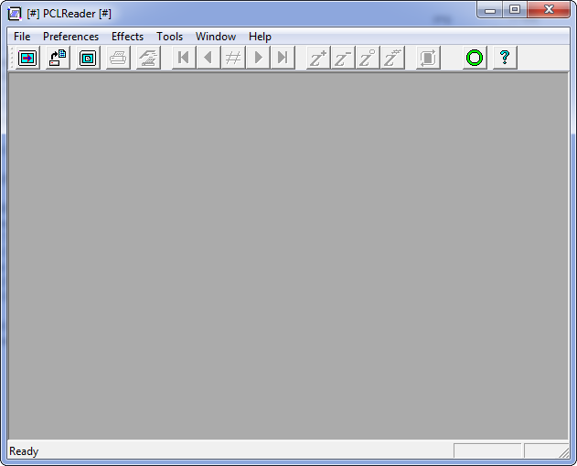Click the PCLReader title bar application icon
577x466 pixels.
click(x=15, y=14)
